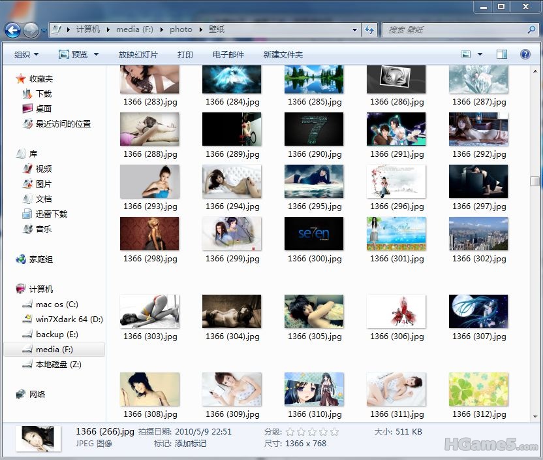The height and width of the screenshot is (460, 543).
Task: Click the search magnifier icon
Action: 531,29
